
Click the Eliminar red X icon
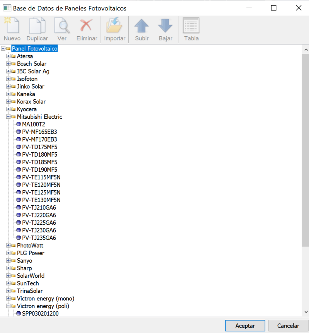coord(87,26)
